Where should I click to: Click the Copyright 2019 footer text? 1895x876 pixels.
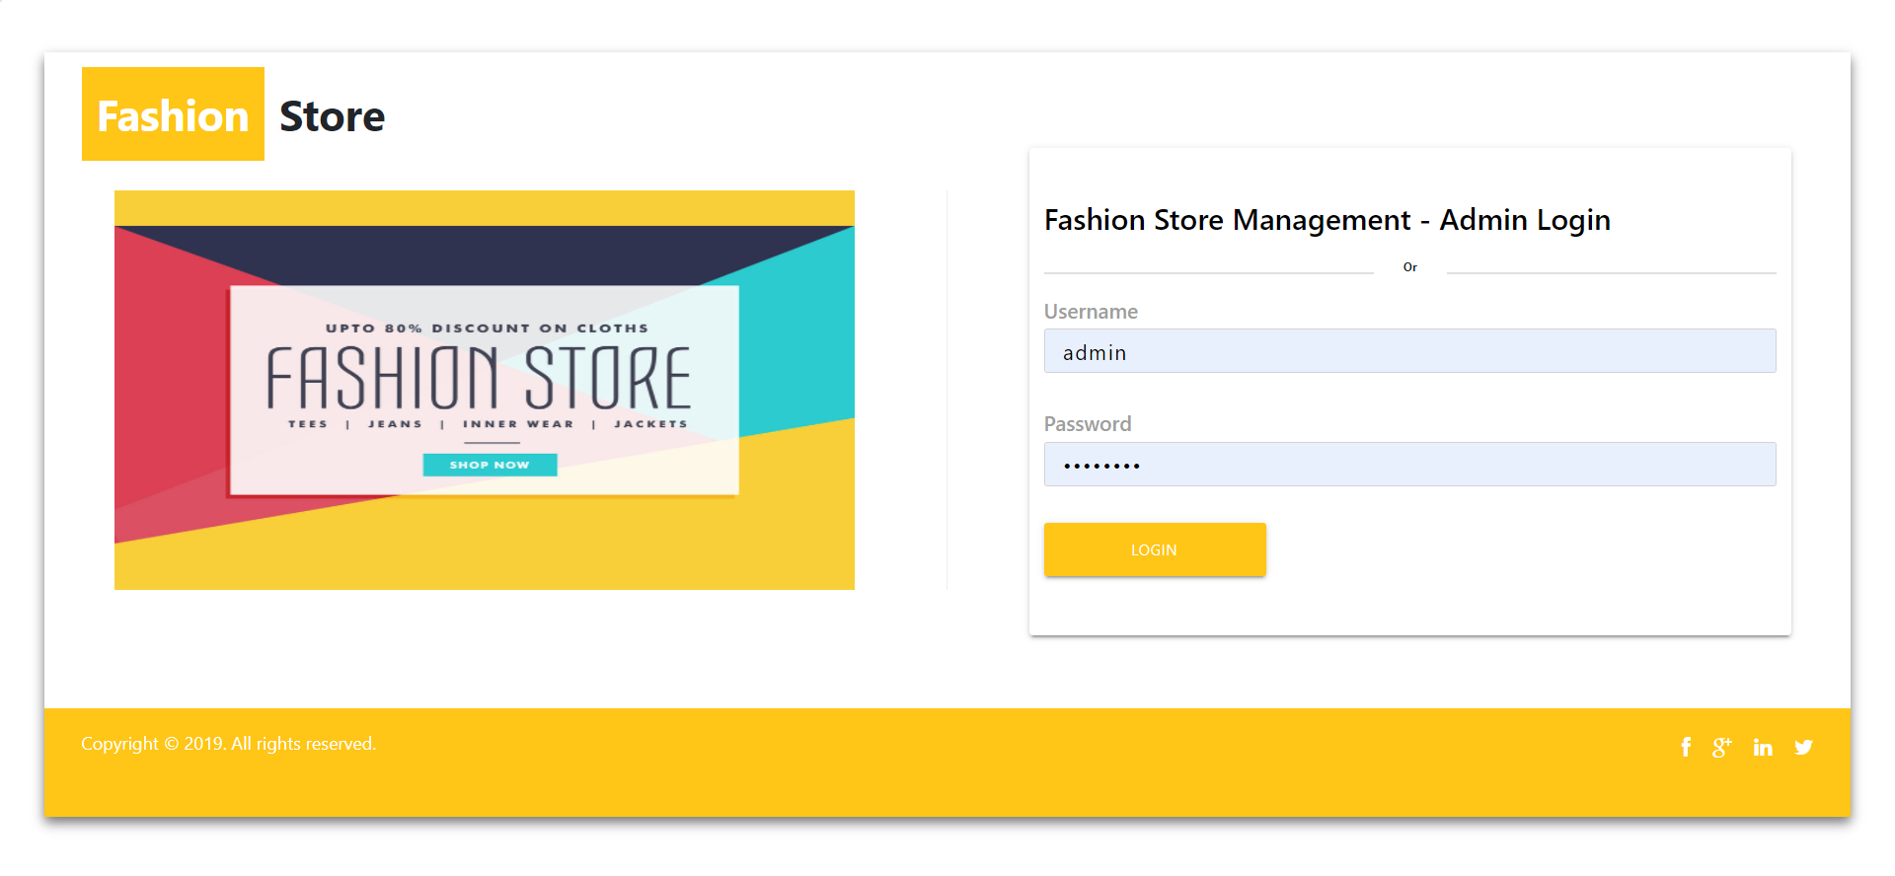tap(228, 744)
